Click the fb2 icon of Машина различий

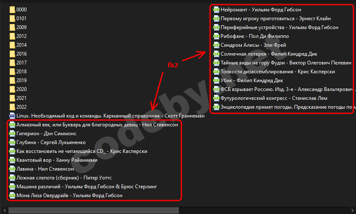click(x=12, y=187)
